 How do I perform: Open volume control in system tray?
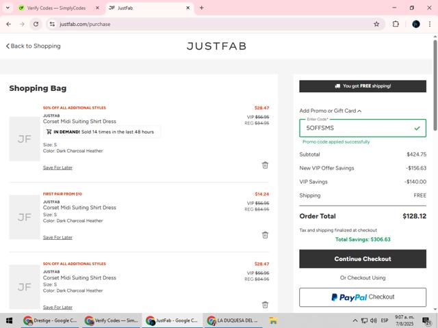click(374, 320)
